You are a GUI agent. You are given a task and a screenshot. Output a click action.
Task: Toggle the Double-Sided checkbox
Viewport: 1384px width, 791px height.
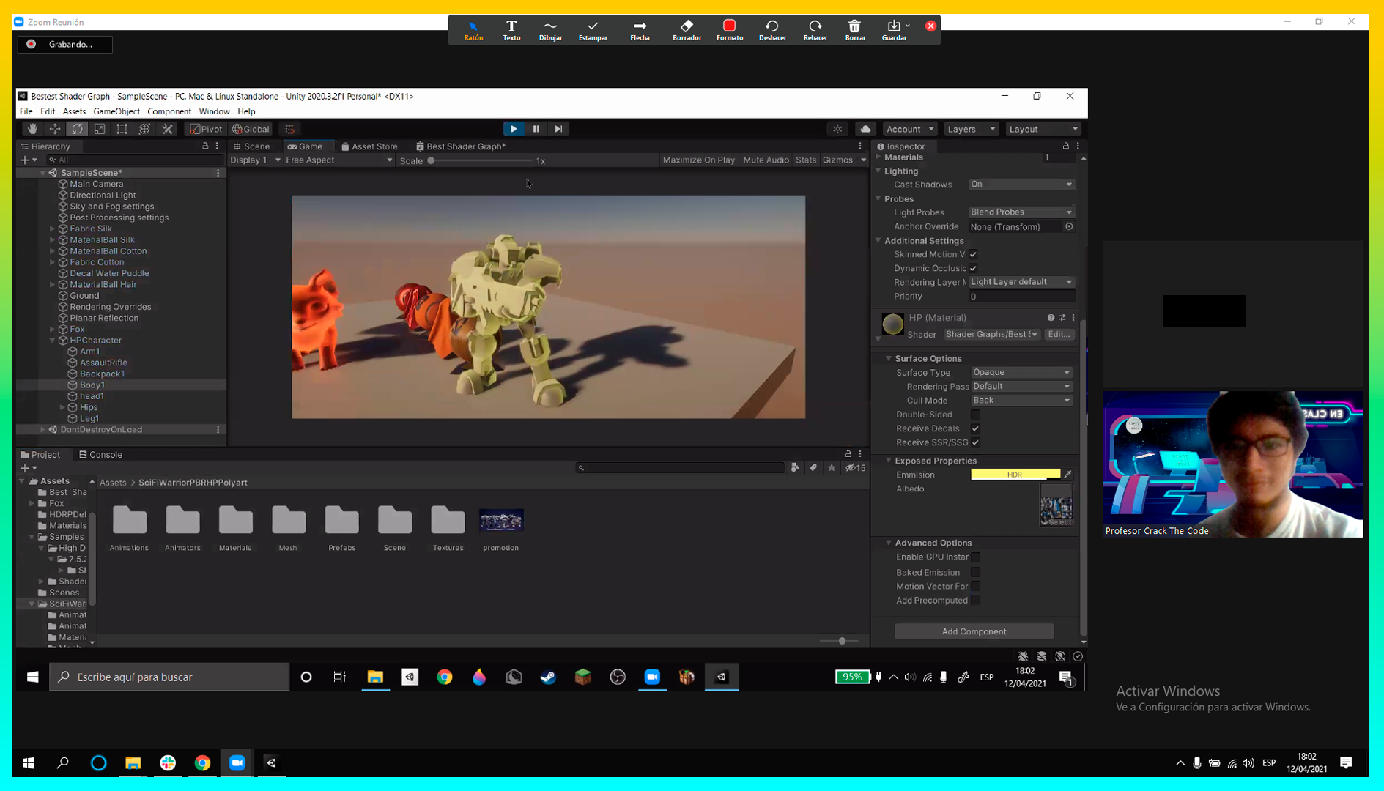(975, 415)
